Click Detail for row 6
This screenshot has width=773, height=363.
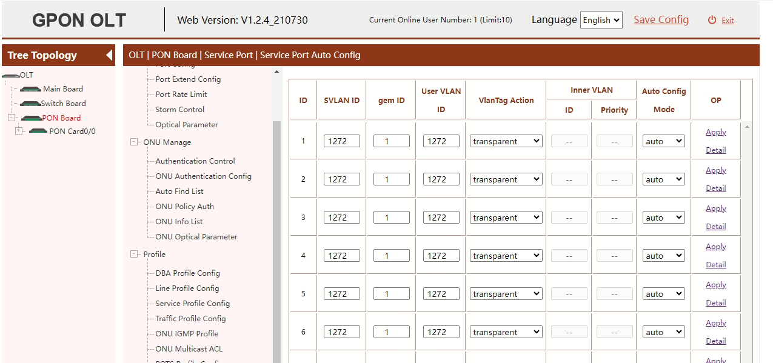[x=716, y=341]
